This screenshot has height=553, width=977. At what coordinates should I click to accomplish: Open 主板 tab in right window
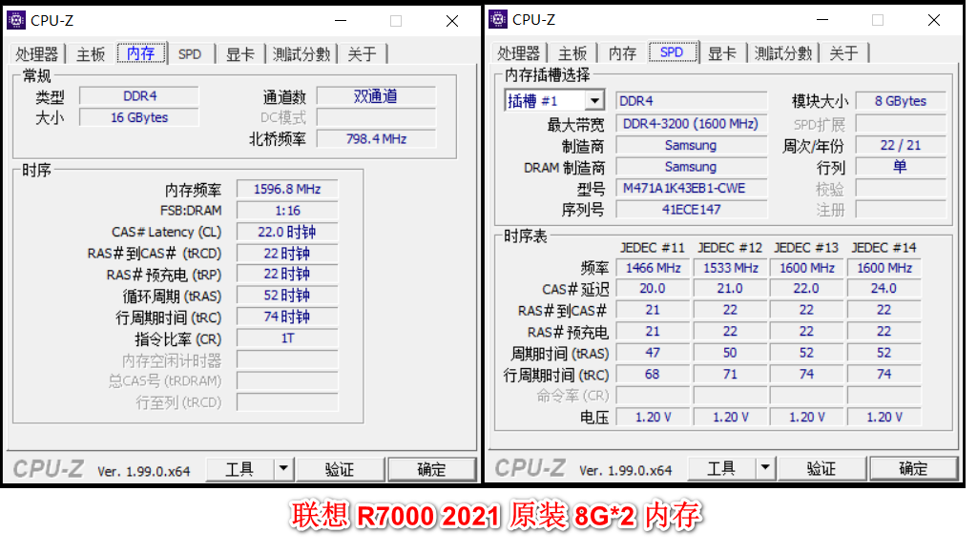coord(572,53)
